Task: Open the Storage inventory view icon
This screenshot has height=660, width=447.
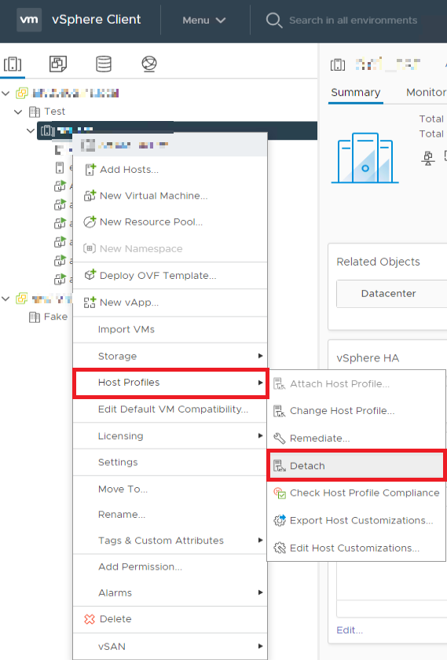Action: [104, 64]
